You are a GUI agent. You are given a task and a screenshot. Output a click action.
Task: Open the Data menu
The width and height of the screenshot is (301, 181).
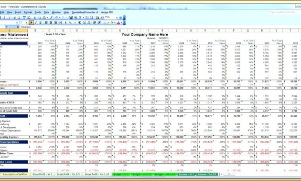[46, 12]
